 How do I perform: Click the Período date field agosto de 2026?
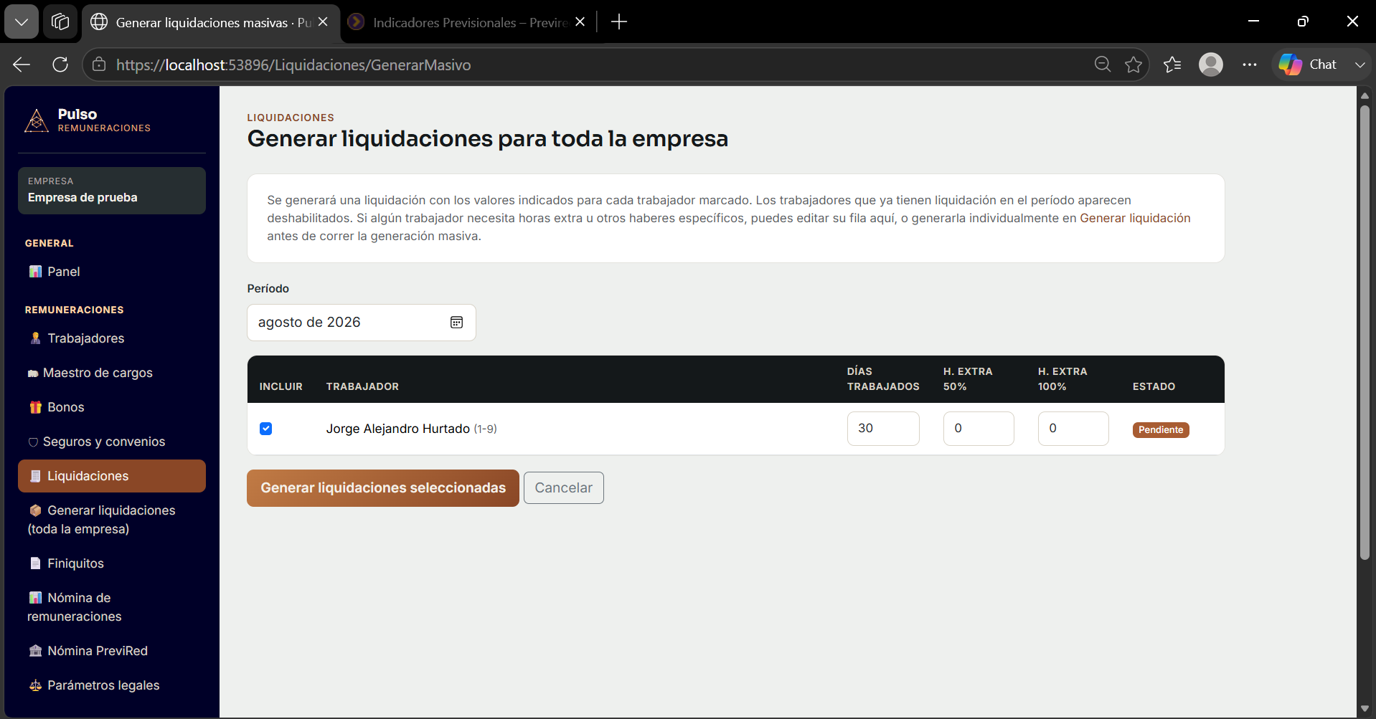362,323
